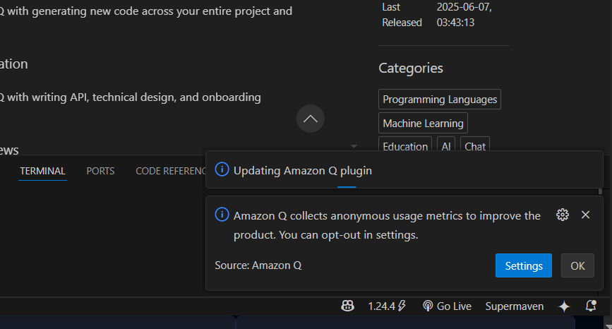
Task: Click the scroll-to-top chevron circle button
Action: click(311, 119)
